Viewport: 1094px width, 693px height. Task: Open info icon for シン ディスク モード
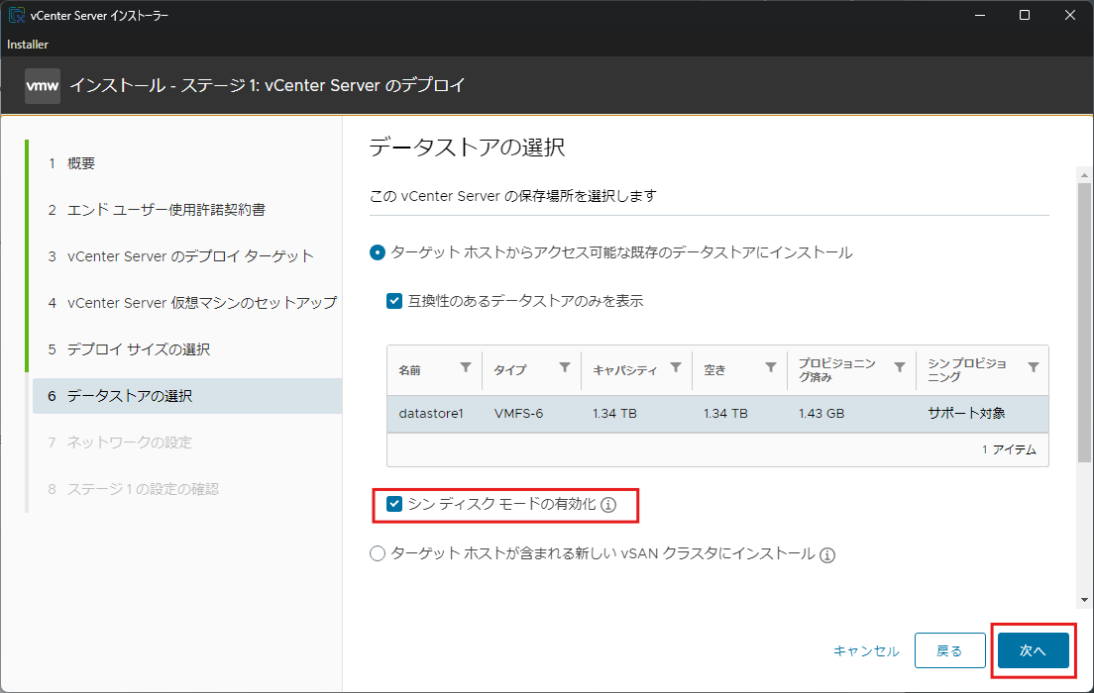pos(608,505)
